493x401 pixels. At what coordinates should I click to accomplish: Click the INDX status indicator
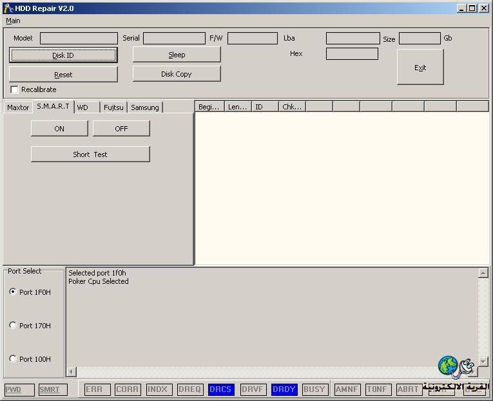coord(159,389)
